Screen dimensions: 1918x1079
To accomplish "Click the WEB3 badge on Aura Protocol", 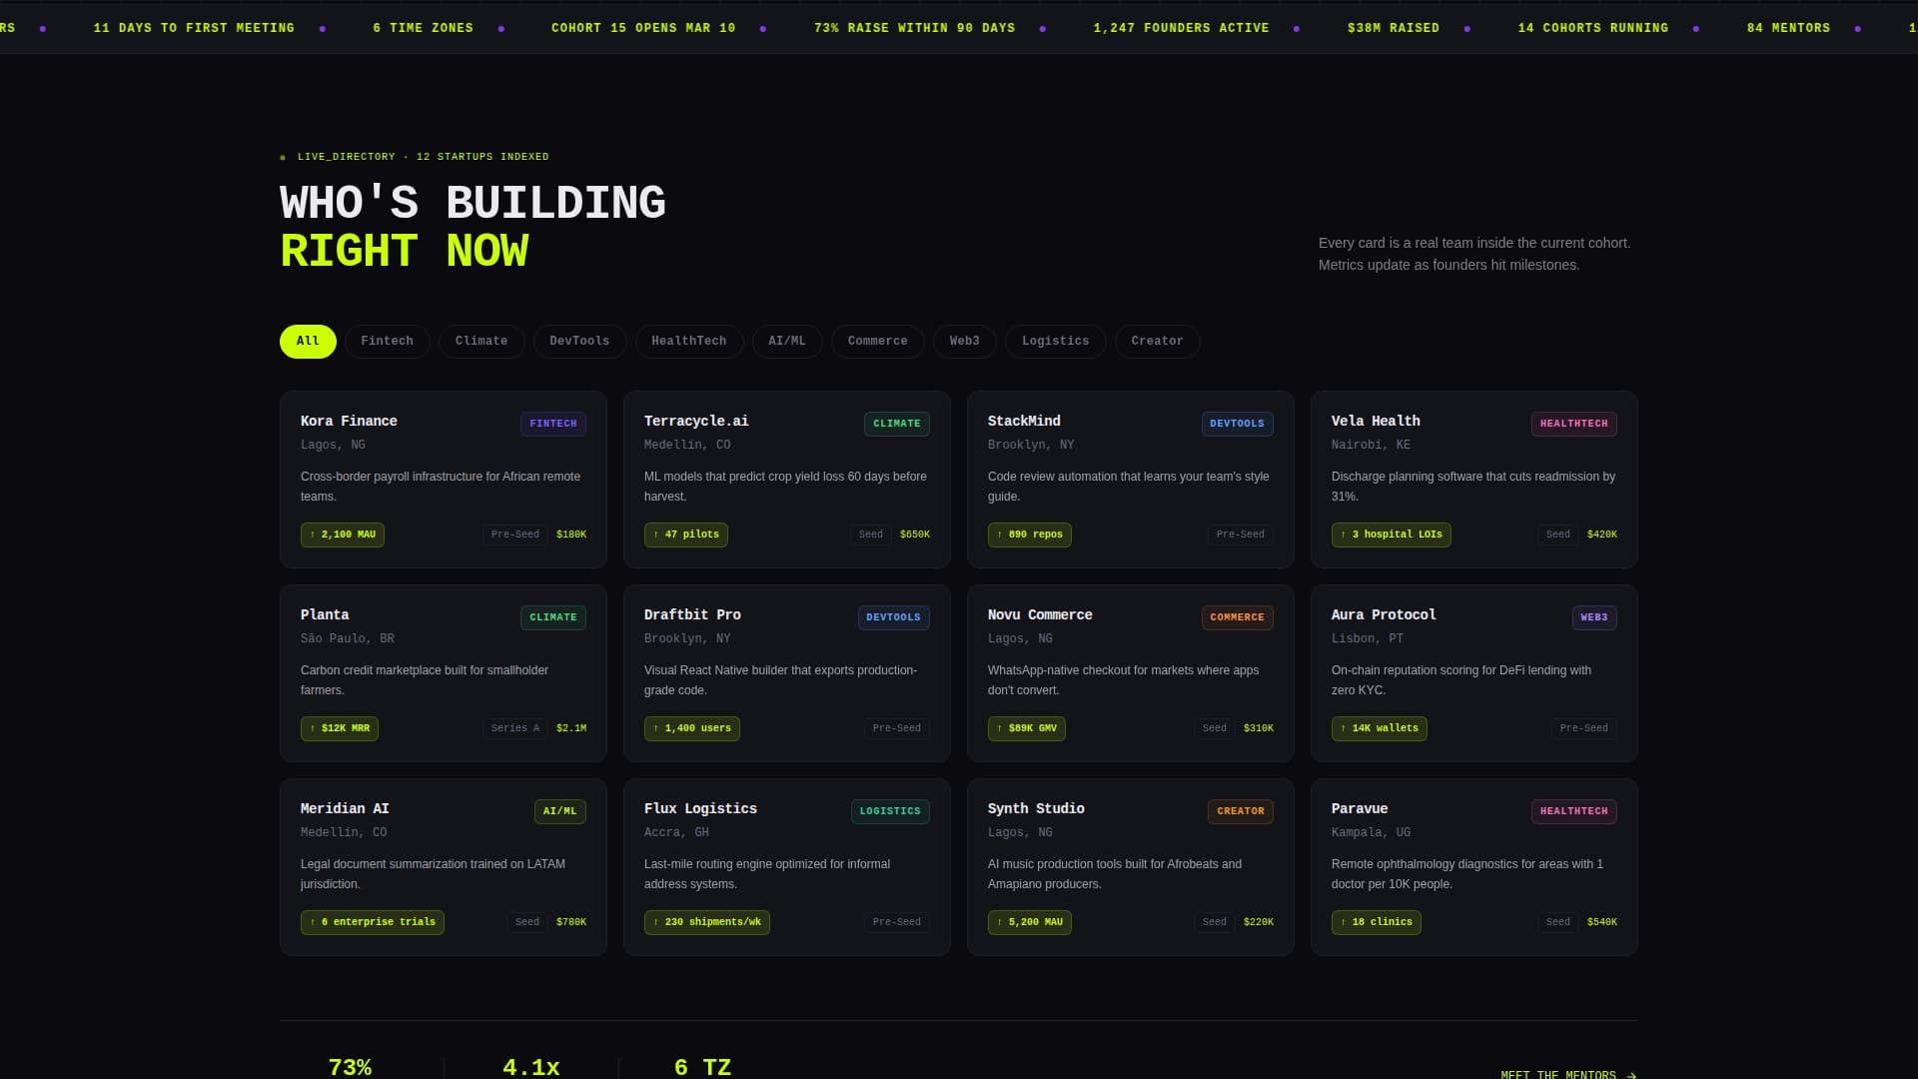I will point(1594,617).
